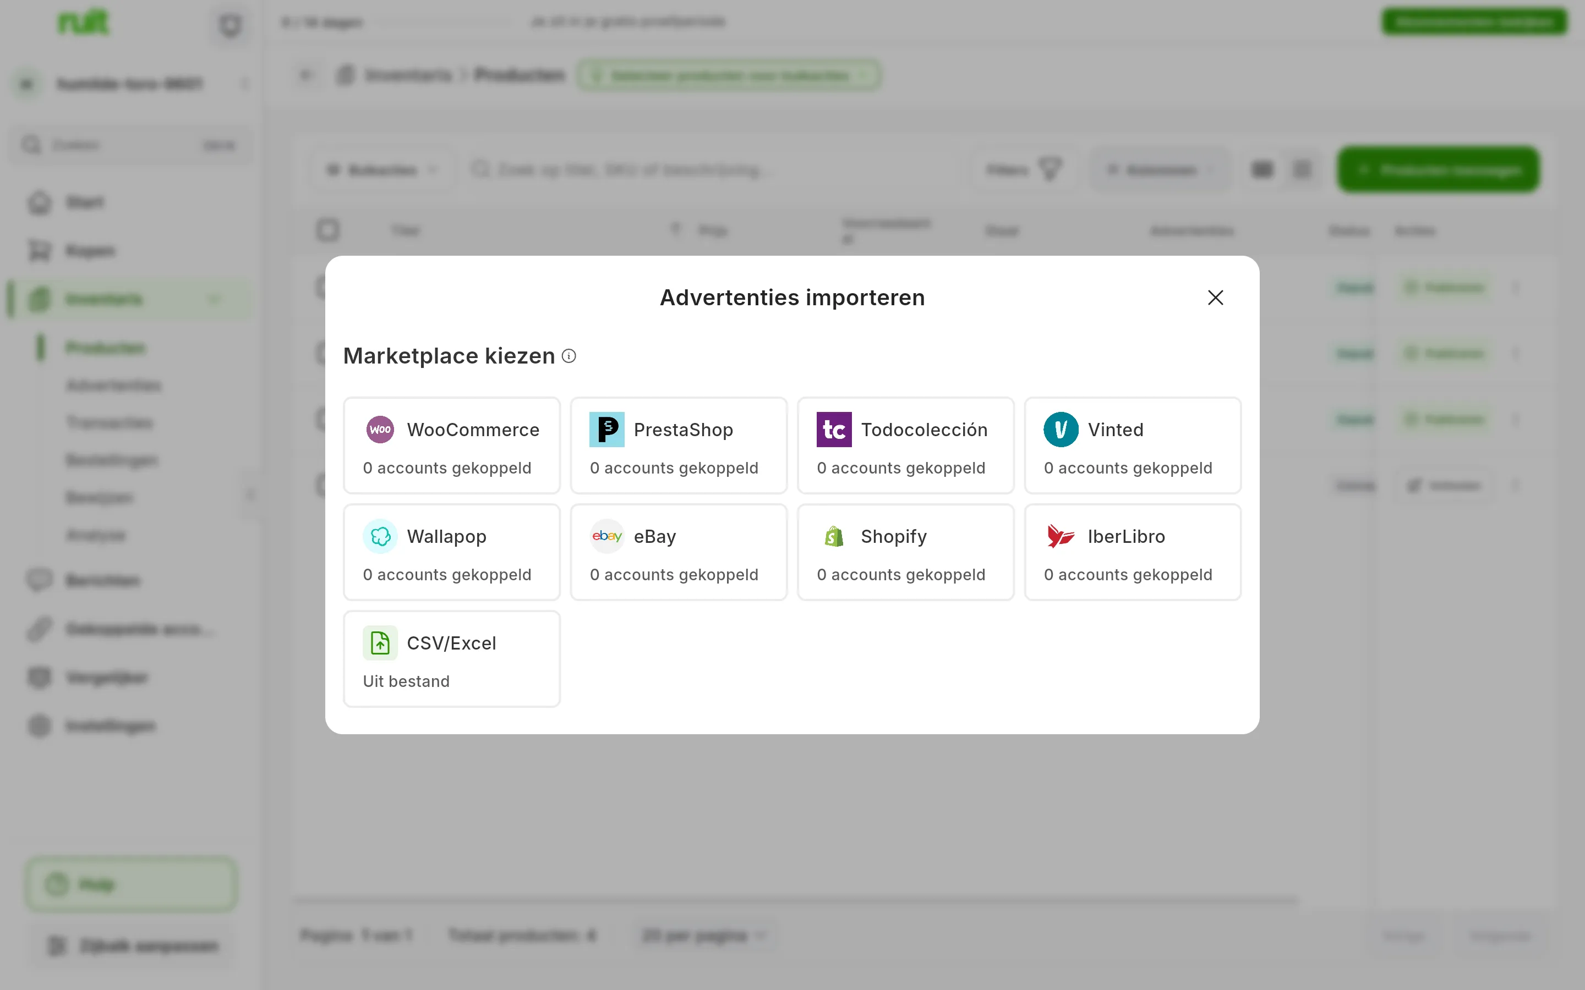Click the PrestaShop logo icon
1585x990 pixels.
pos(606,430)
